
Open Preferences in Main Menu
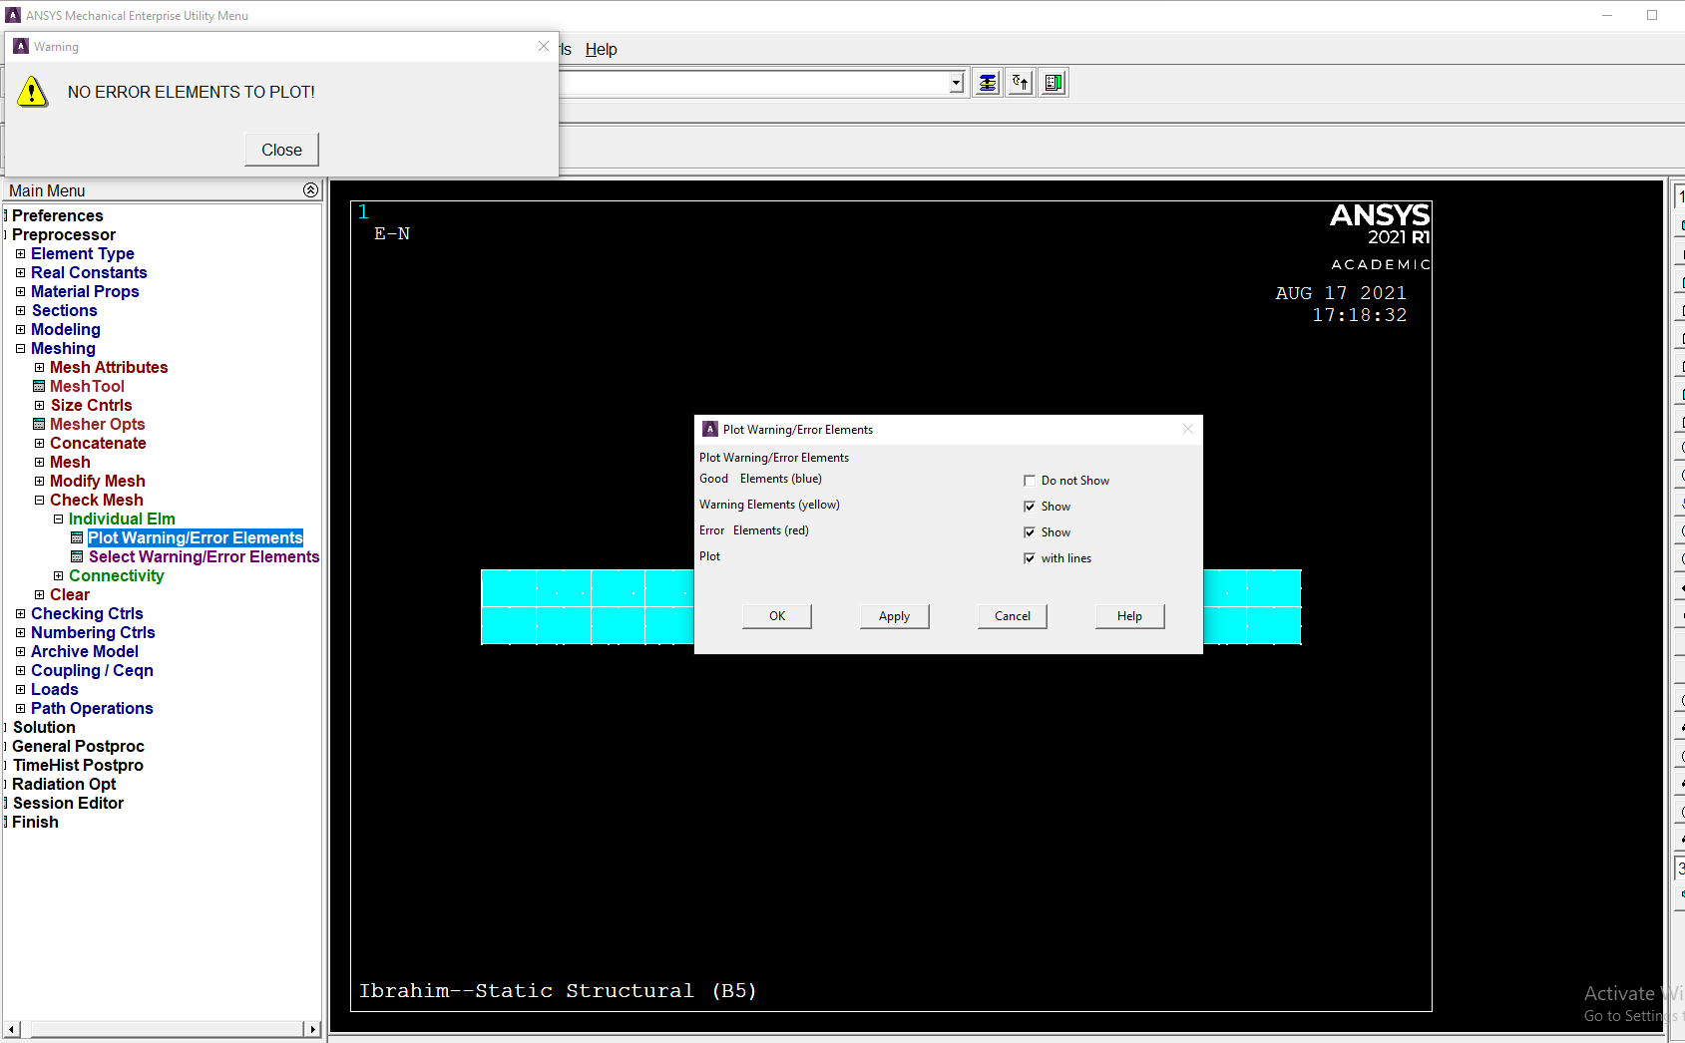(57, 216)
